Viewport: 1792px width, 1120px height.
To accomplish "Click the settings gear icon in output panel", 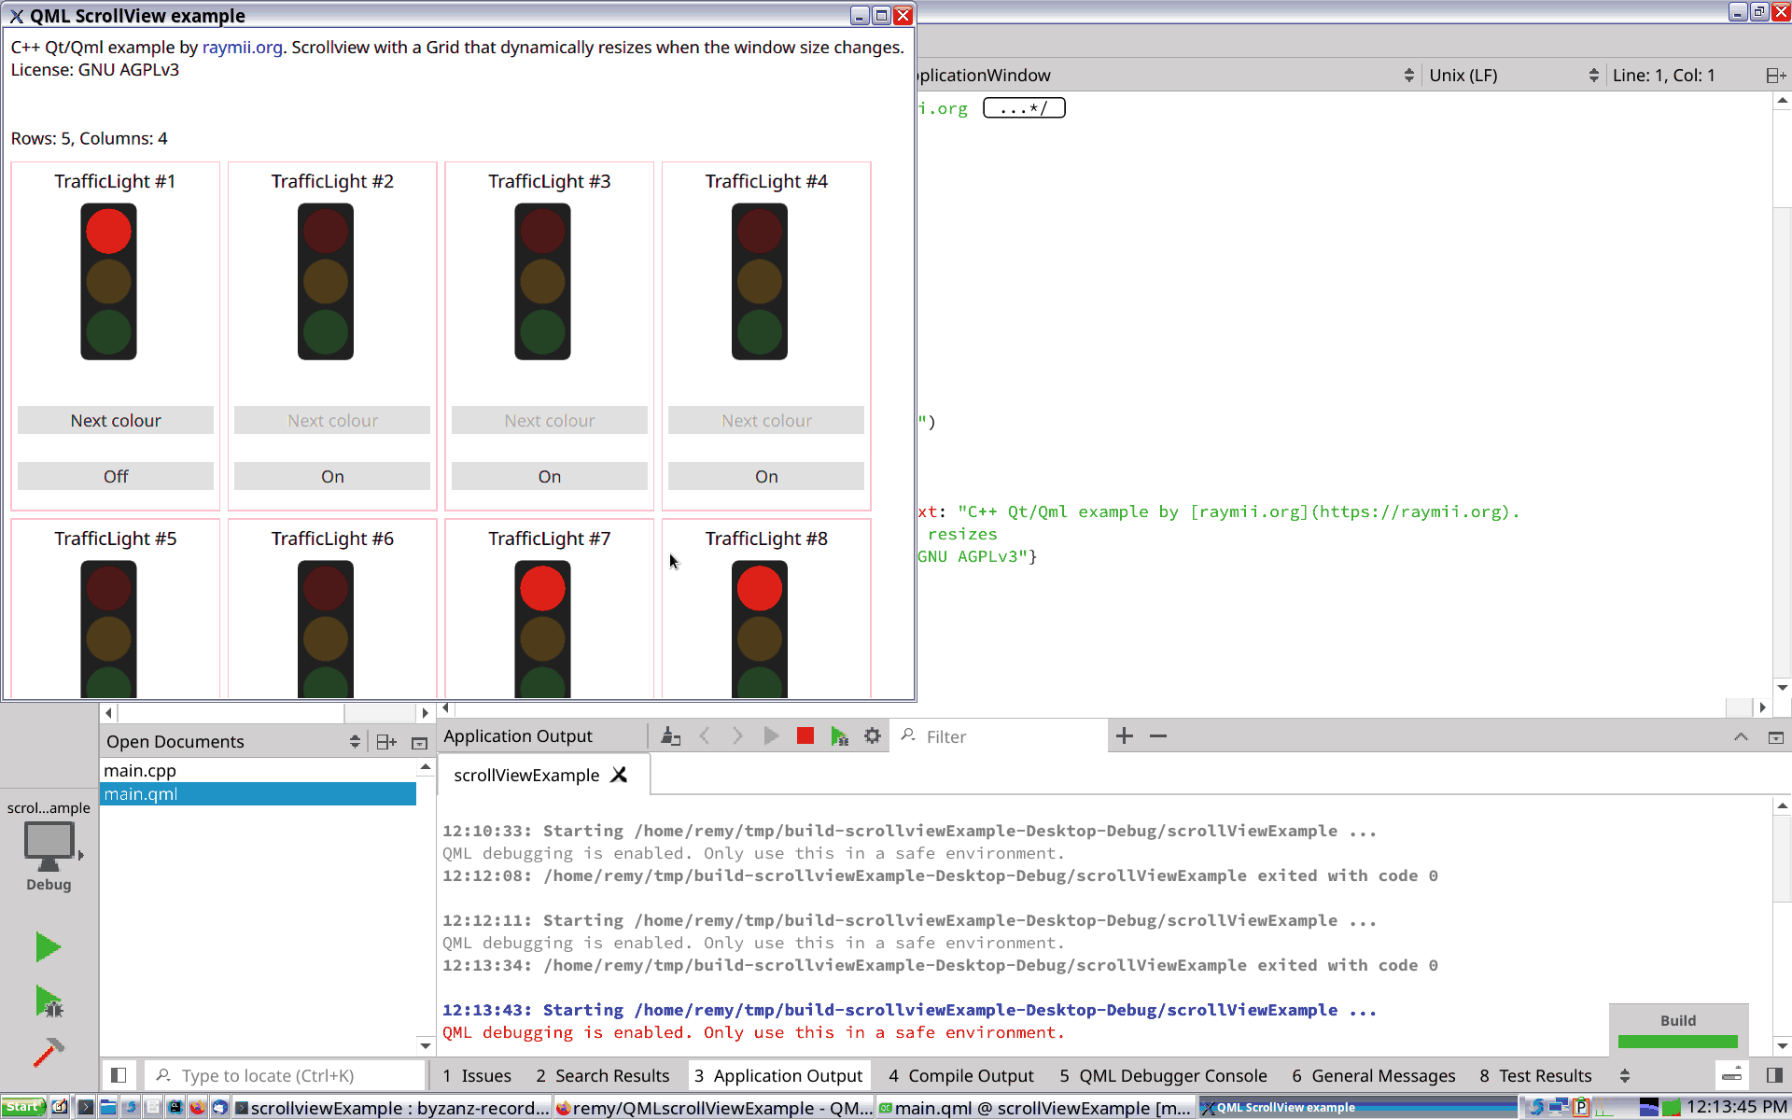I will [874, 735].
